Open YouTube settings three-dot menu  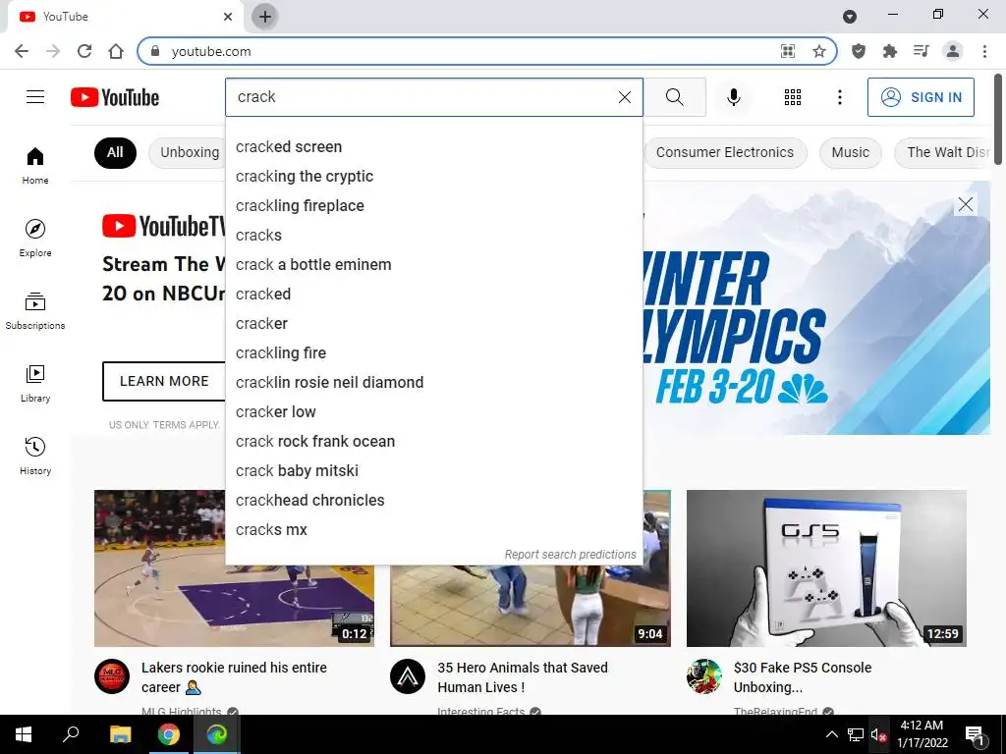(839, 97)
